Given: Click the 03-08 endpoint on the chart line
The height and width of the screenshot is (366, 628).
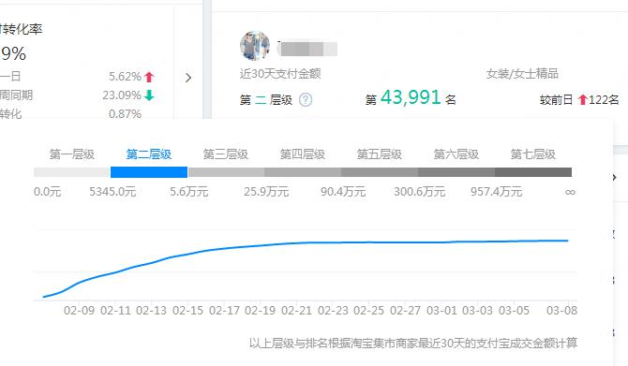Looking at the screenshot, I should click(x=567, y=241).
